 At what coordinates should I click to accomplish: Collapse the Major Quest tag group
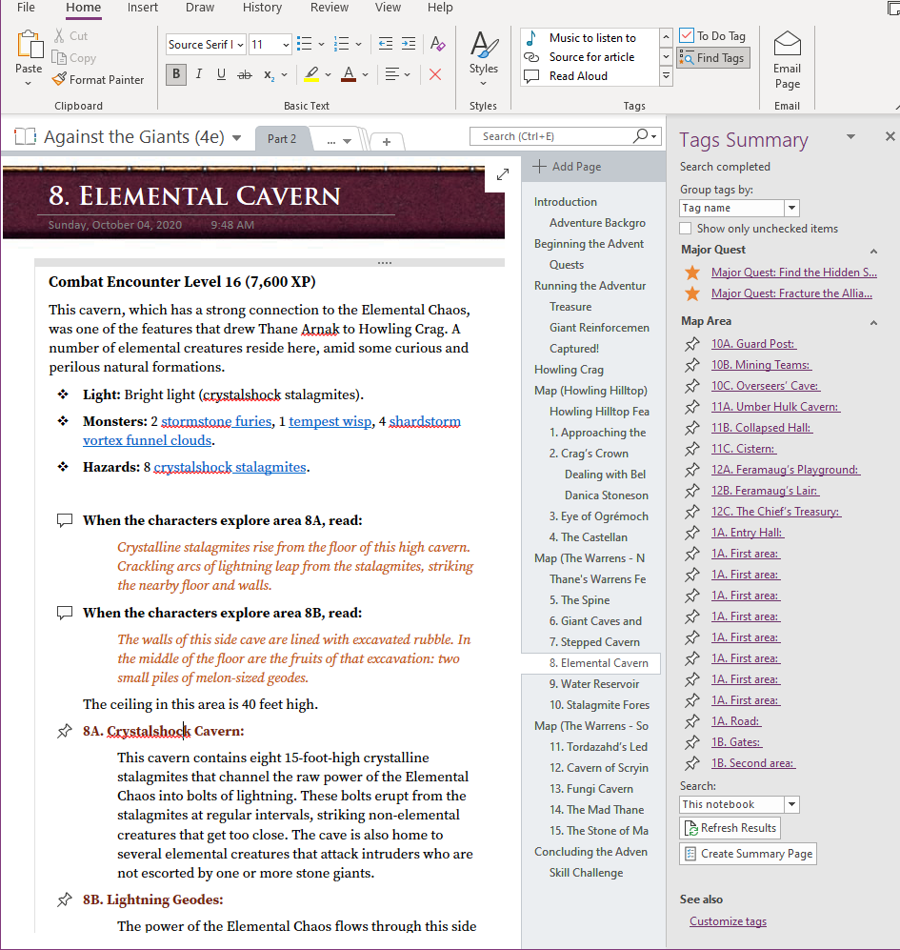[873, 251]
